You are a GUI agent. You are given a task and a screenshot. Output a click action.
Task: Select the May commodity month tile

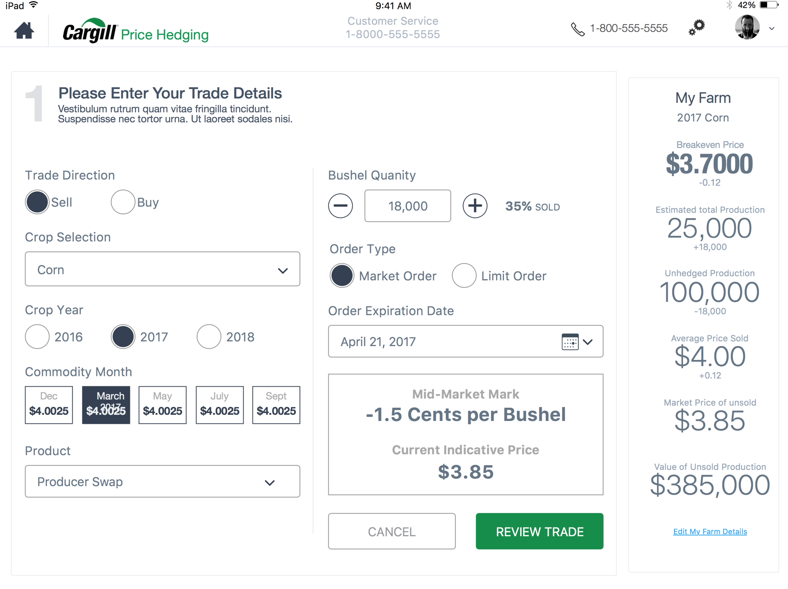[162, 405]
